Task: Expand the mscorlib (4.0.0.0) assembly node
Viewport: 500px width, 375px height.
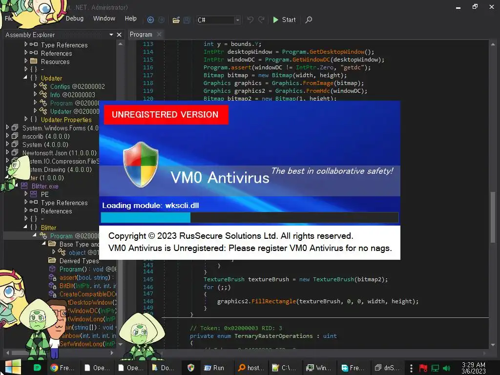Action: 7,136
